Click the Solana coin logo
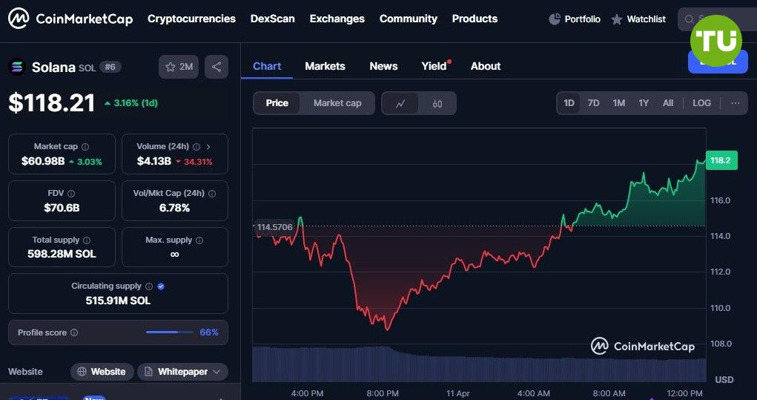The width and height of the screenshot is (757, 400). coord(17,67)
